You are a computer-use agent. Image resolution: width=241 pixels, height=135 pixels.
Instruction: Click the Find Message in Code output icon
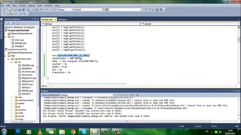pos(117,95)
